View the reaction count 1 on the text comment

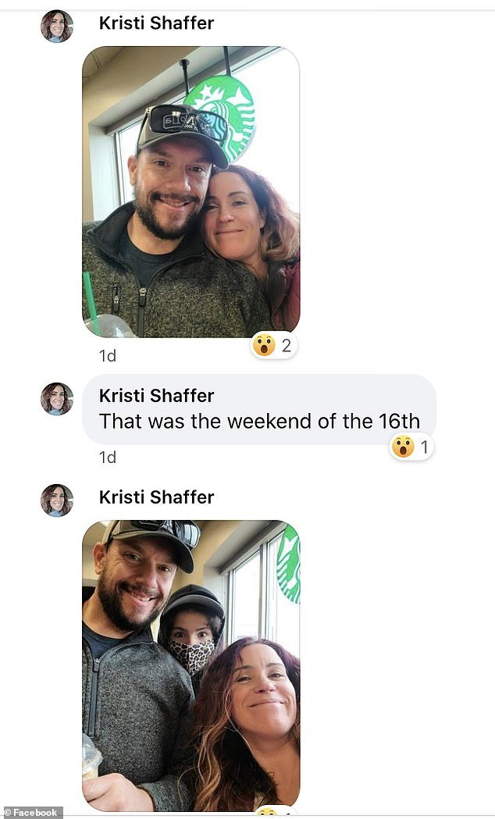pyautogui.click(x=425, y=447)
